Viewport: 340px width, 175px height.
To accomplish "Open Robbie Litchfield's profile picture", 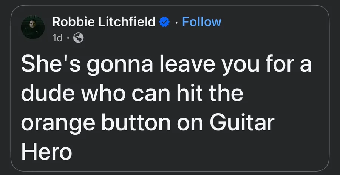I will tap(33, 27).
